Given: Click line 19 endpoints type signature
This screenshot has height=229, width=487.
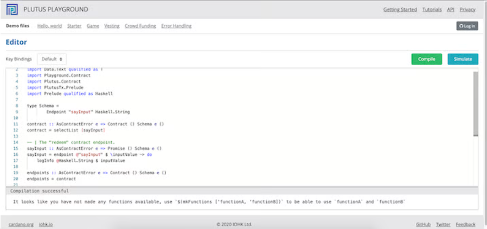Looking at the screenshot, I should point(97,173).
